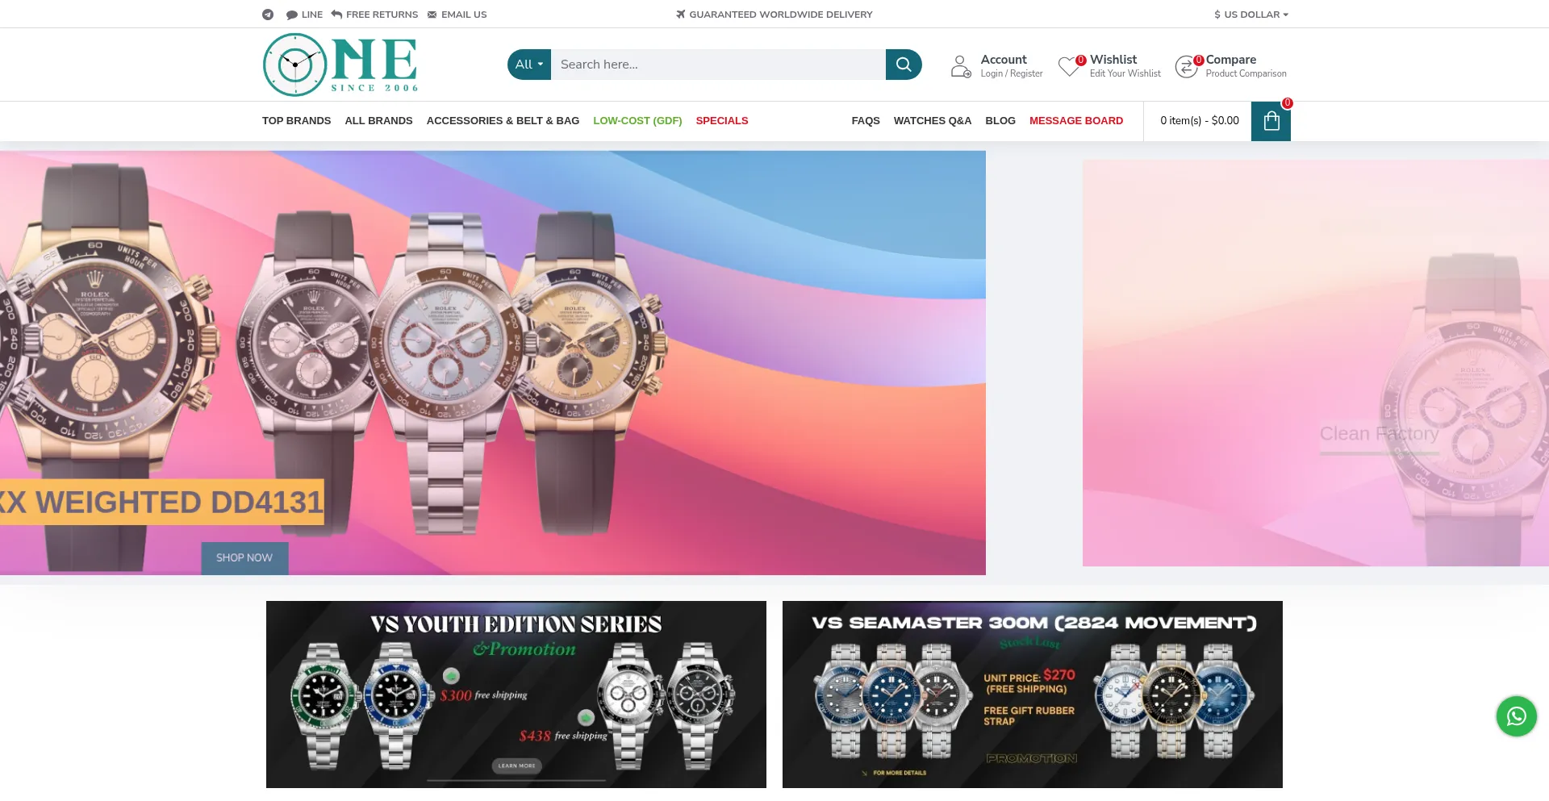Open WhatsApp chat floating button
The image size is (1549, 801).
click(1516, 716)
